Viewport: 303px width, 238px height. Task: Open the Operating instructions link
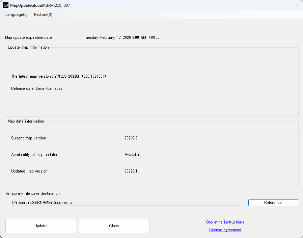[x=225, y=222]
